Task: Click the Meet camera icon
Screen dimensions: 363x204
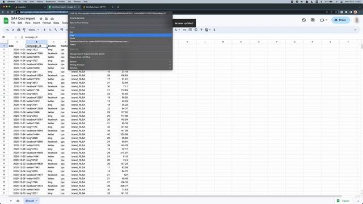Action: click(322, 20)
